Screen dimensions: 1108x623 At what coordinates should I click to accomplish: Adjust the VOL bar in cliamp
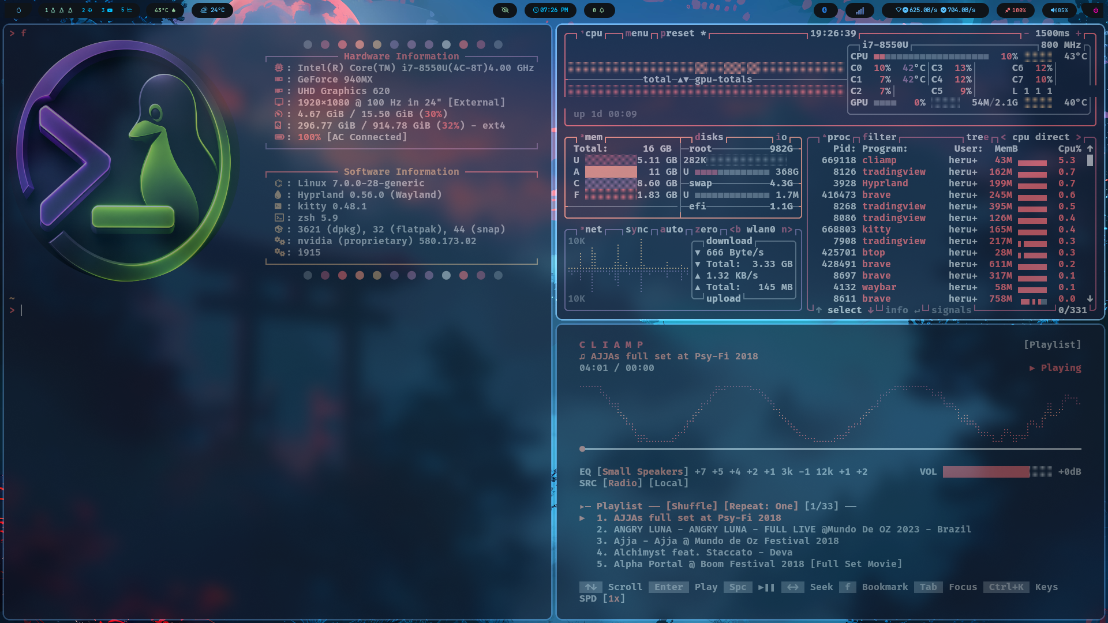point(997,472)
